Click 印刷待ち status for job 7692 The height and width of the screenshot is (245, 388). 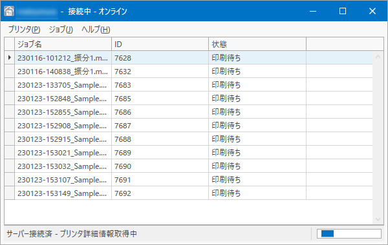(x=257, y=193)
